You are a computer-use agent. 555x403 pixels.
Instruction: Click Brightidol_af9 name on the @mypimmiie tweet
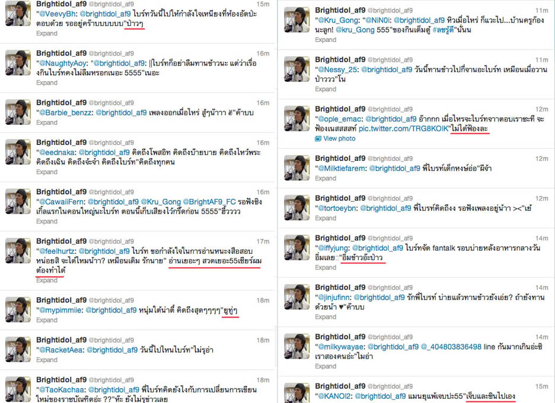tap(61, 300)
